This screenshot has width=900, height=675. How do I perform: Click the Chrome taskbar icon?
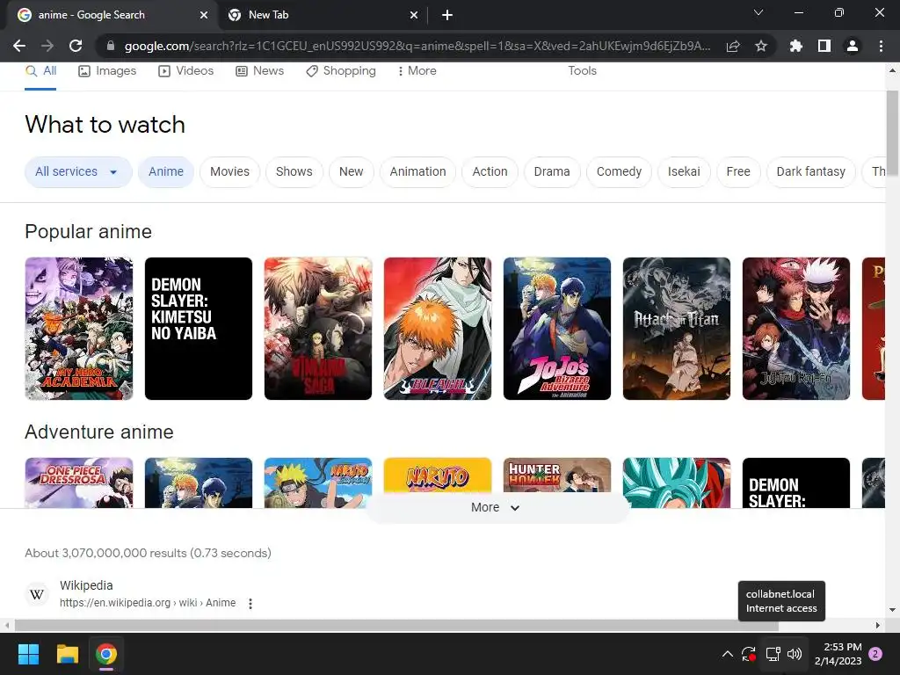click(x=106, y=654)
